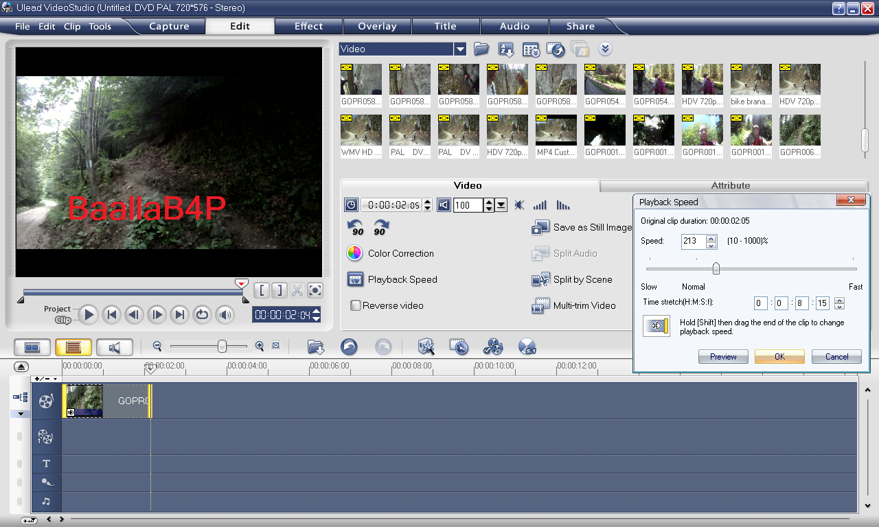This screenshot has height=527, width=879.
Task: Set the Mark-in bracket
Action: (x=261, y=290)
